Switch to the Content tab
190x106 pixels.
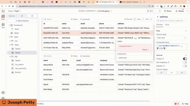[x=159, y=25]
